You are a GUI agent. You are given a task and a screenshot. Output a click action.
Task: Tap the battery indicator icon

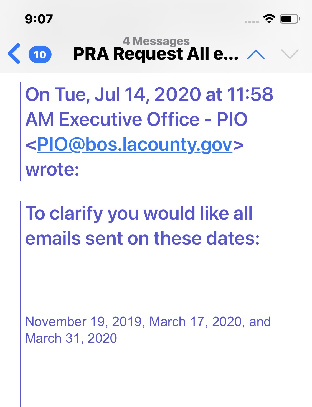coord(290,19)
